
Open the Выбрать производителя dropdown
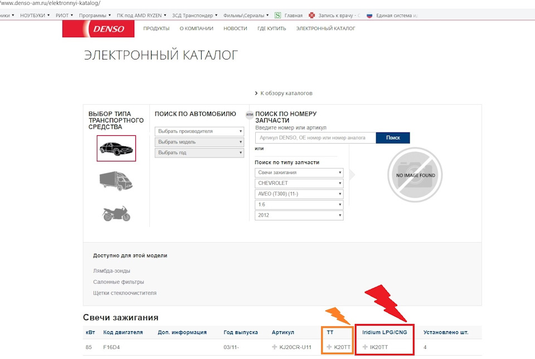(200, 131)
